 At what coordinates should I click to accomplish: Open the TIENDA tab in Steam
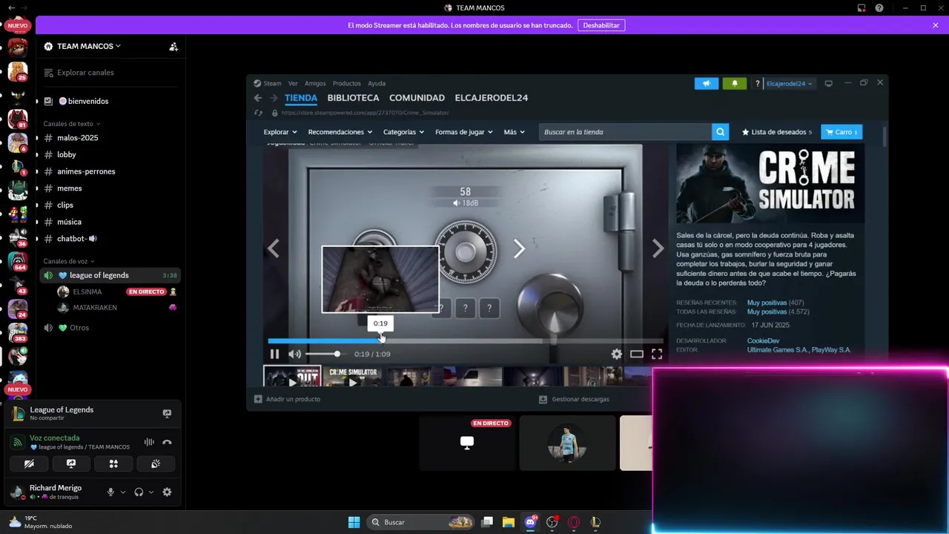point(301,98)
